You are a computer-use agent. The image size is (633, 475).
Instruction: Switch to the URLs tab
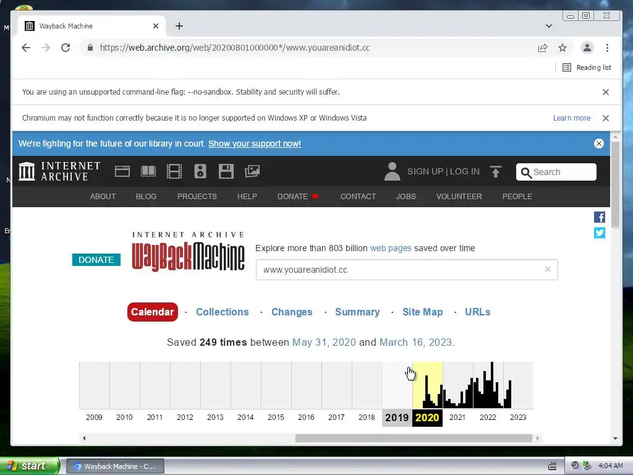point(478,312)
